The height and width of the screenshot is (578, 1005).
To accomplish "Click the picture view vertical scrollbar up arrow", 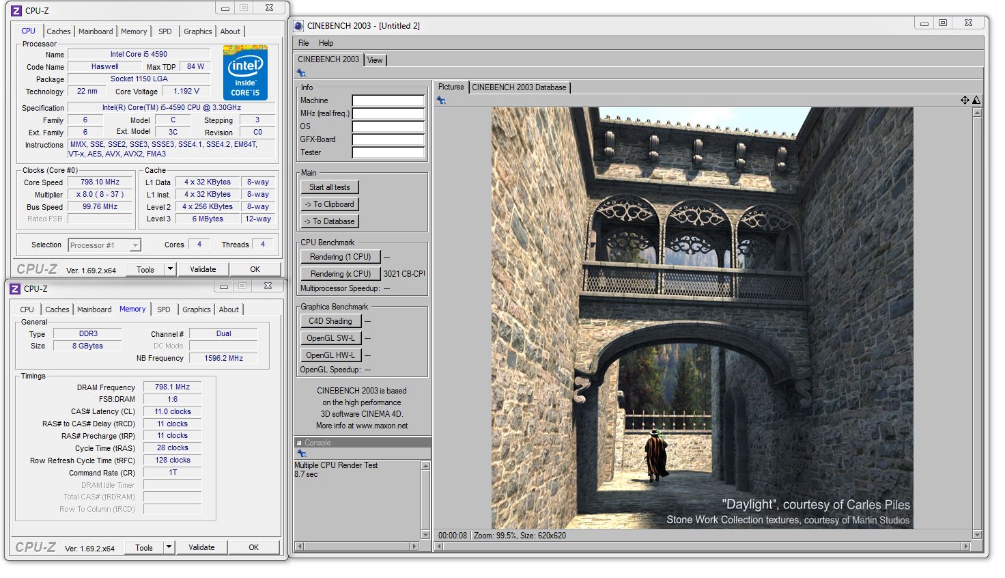I will pos(976,112).
